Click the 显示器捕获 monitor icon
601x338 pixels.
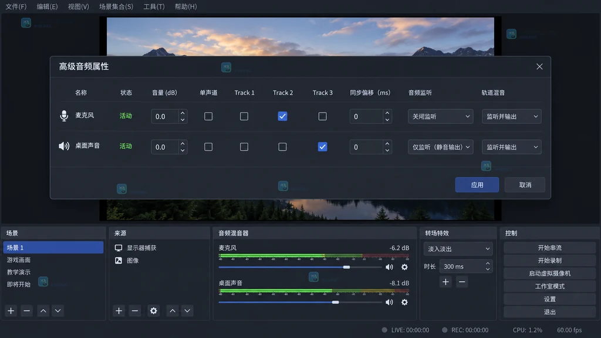119,248
